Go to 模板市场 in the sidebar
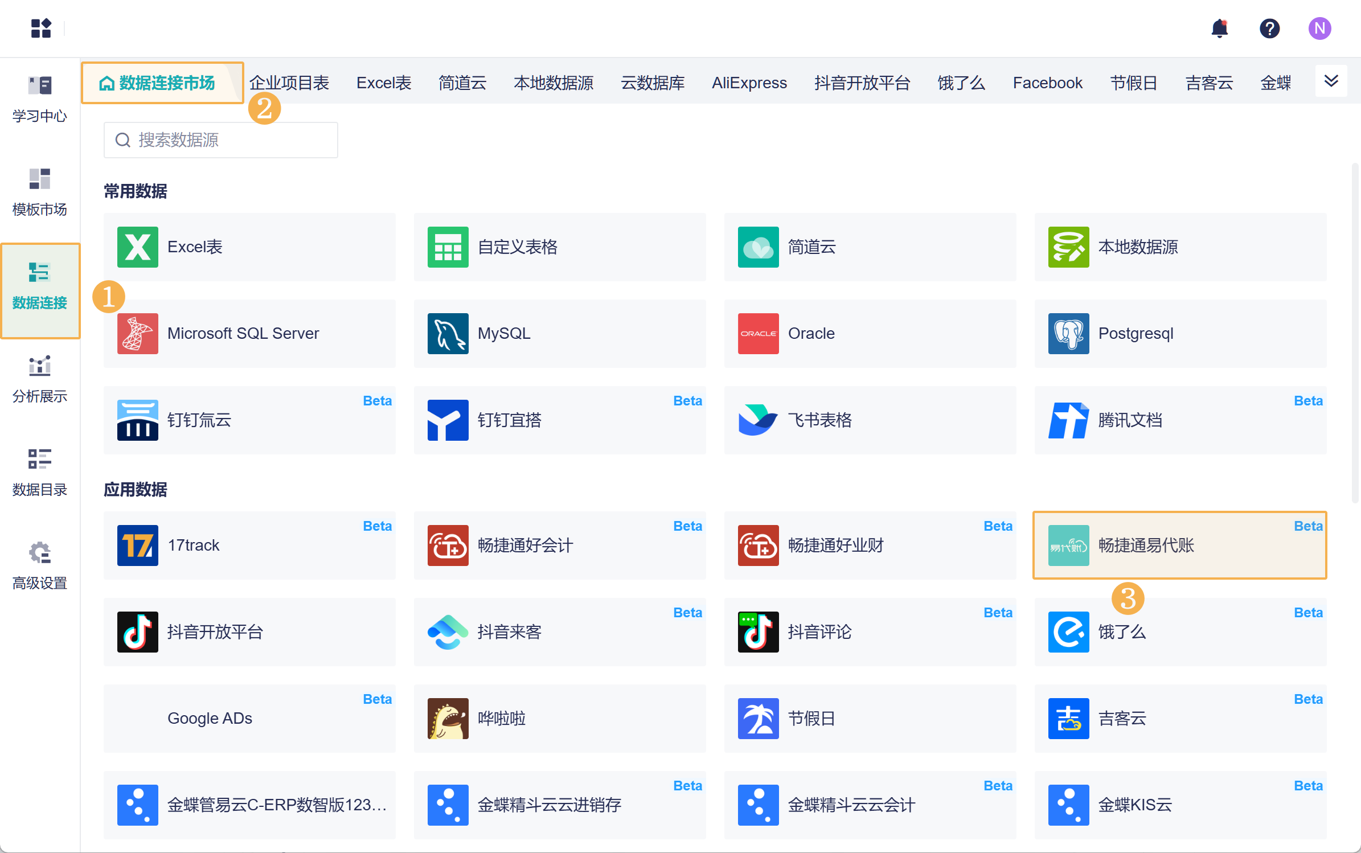The image size is (1361, 853). pos(40,192)
